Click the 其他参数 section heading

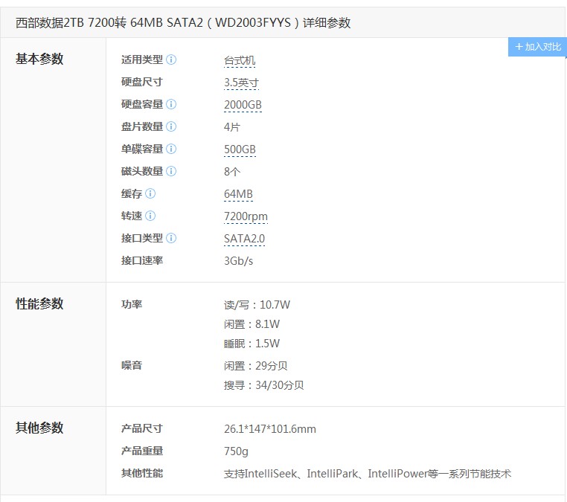39,428
